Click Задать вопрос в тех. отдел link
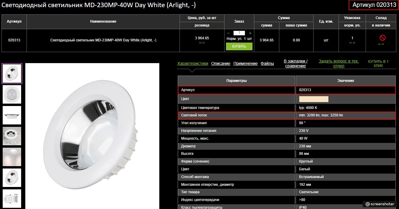 [339, 63]
